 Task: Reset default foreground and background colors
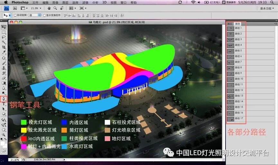[x=2, y=139]
